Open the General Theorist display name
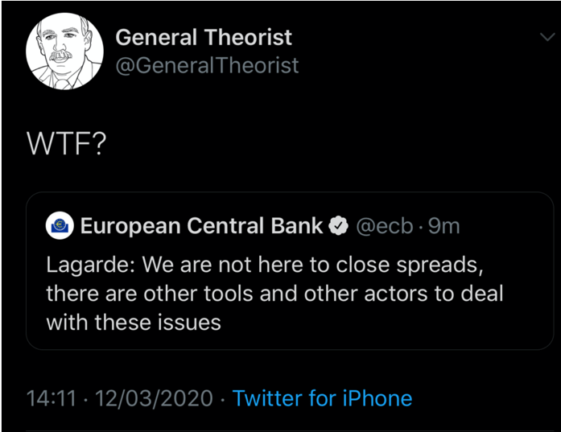 (204, 37)
